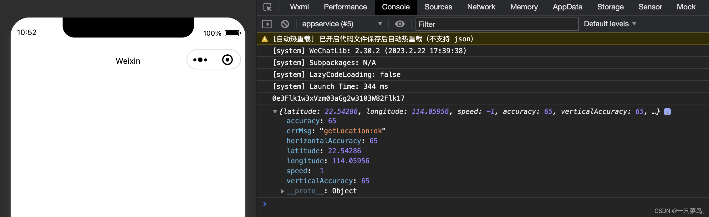Open the Storage tab
The height and width of the screenshot is (217, 709).
(x=610, y=7)
